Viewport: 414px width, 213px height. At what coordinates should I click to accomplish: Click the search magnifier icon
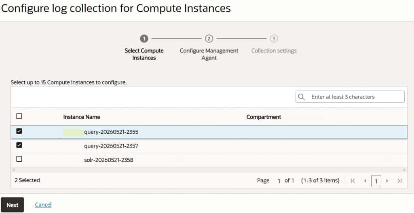[302, 97]
